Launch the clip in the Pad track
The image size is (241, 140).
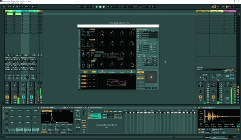click(x=14, y=14)
